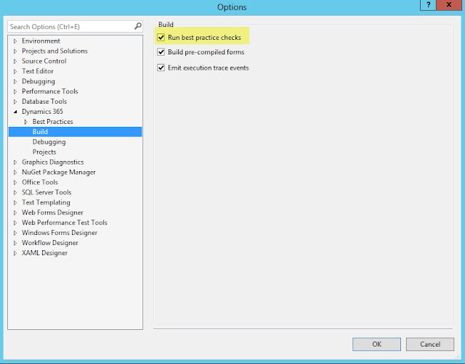This screenshot has height=364, width=465.
Task: Close the Options dialog with X
Action: [449, 5]
